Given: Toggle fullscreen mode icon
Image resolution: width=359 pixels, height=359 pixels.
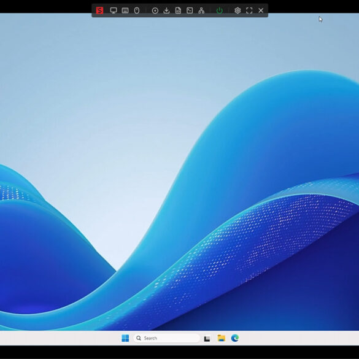Looking at the screenshot, I should (x=249, y=10).
